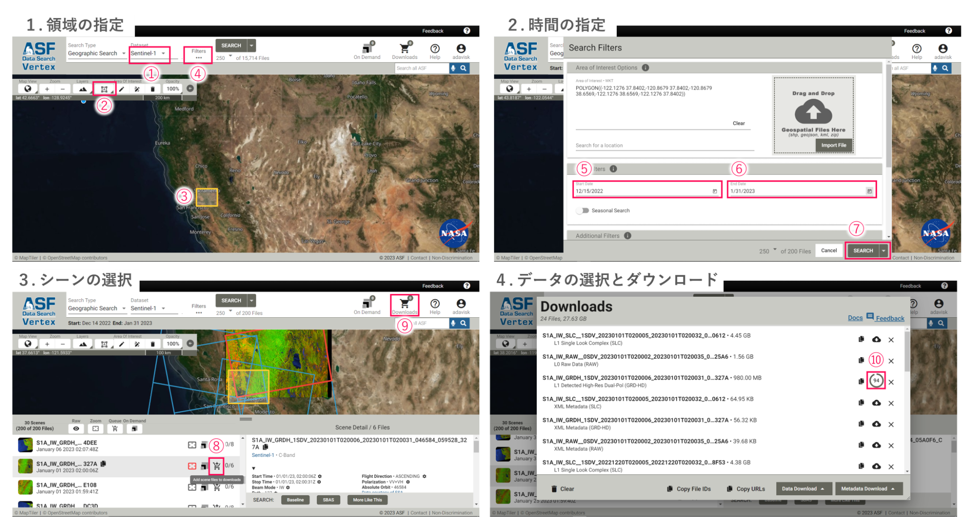973x524 pixels.
Task: Click the Sentinel-1 link in scene detail
Action: click(263, 455)
